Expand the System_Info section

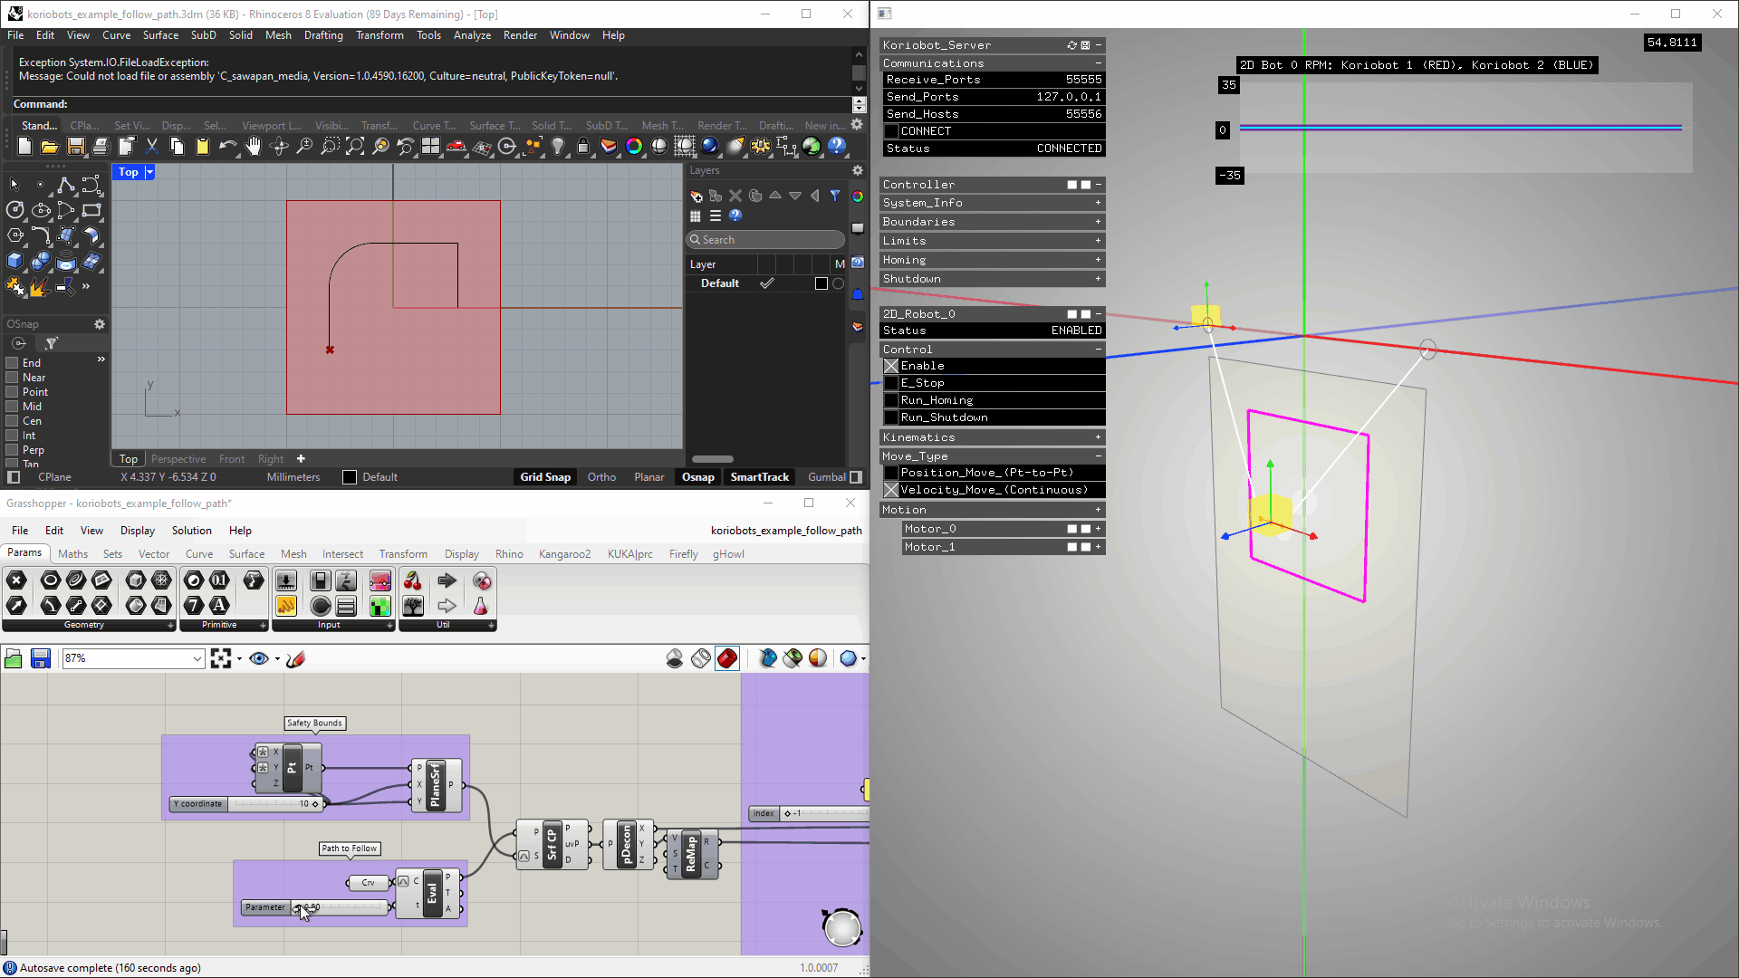click(1098, 203)
